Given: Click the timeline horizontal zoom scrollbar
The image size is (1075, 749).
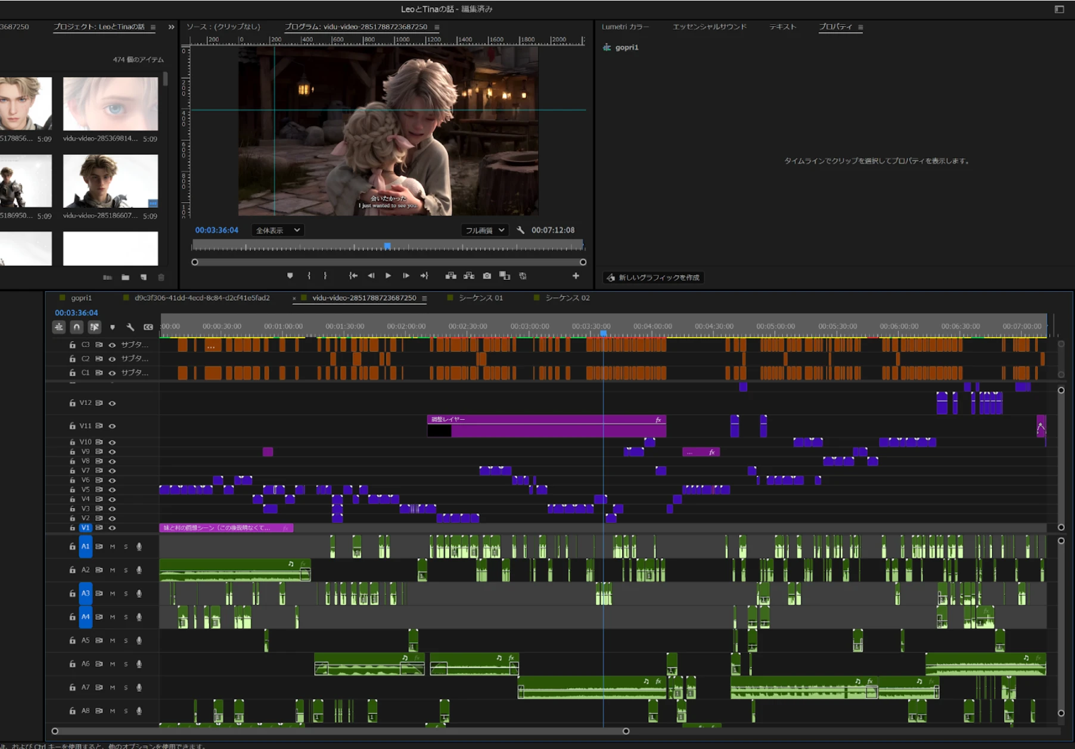Looking at the screenshot, I should [x=340, y=731].
